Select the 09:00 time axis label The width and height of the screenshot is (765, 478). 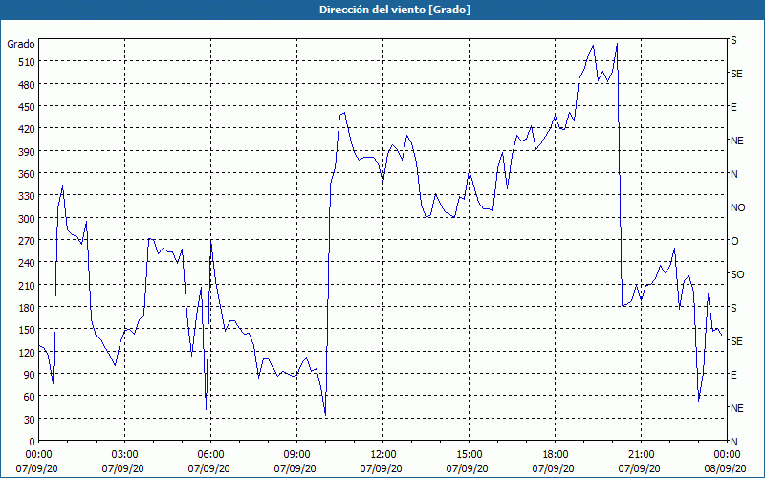297,455
